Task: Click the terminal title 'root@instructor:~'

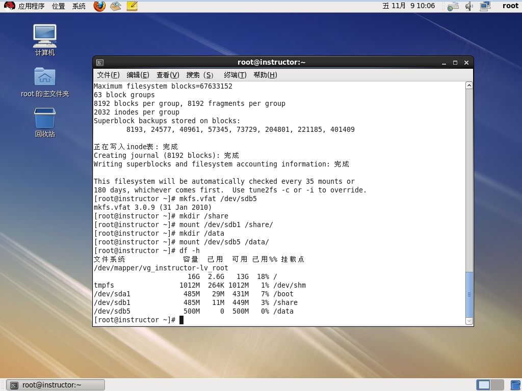Action: point(271,62)
